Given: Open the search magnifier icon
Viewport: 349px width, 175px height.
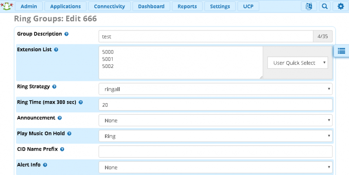Looking at the screenshot, I should coord(325,6).
